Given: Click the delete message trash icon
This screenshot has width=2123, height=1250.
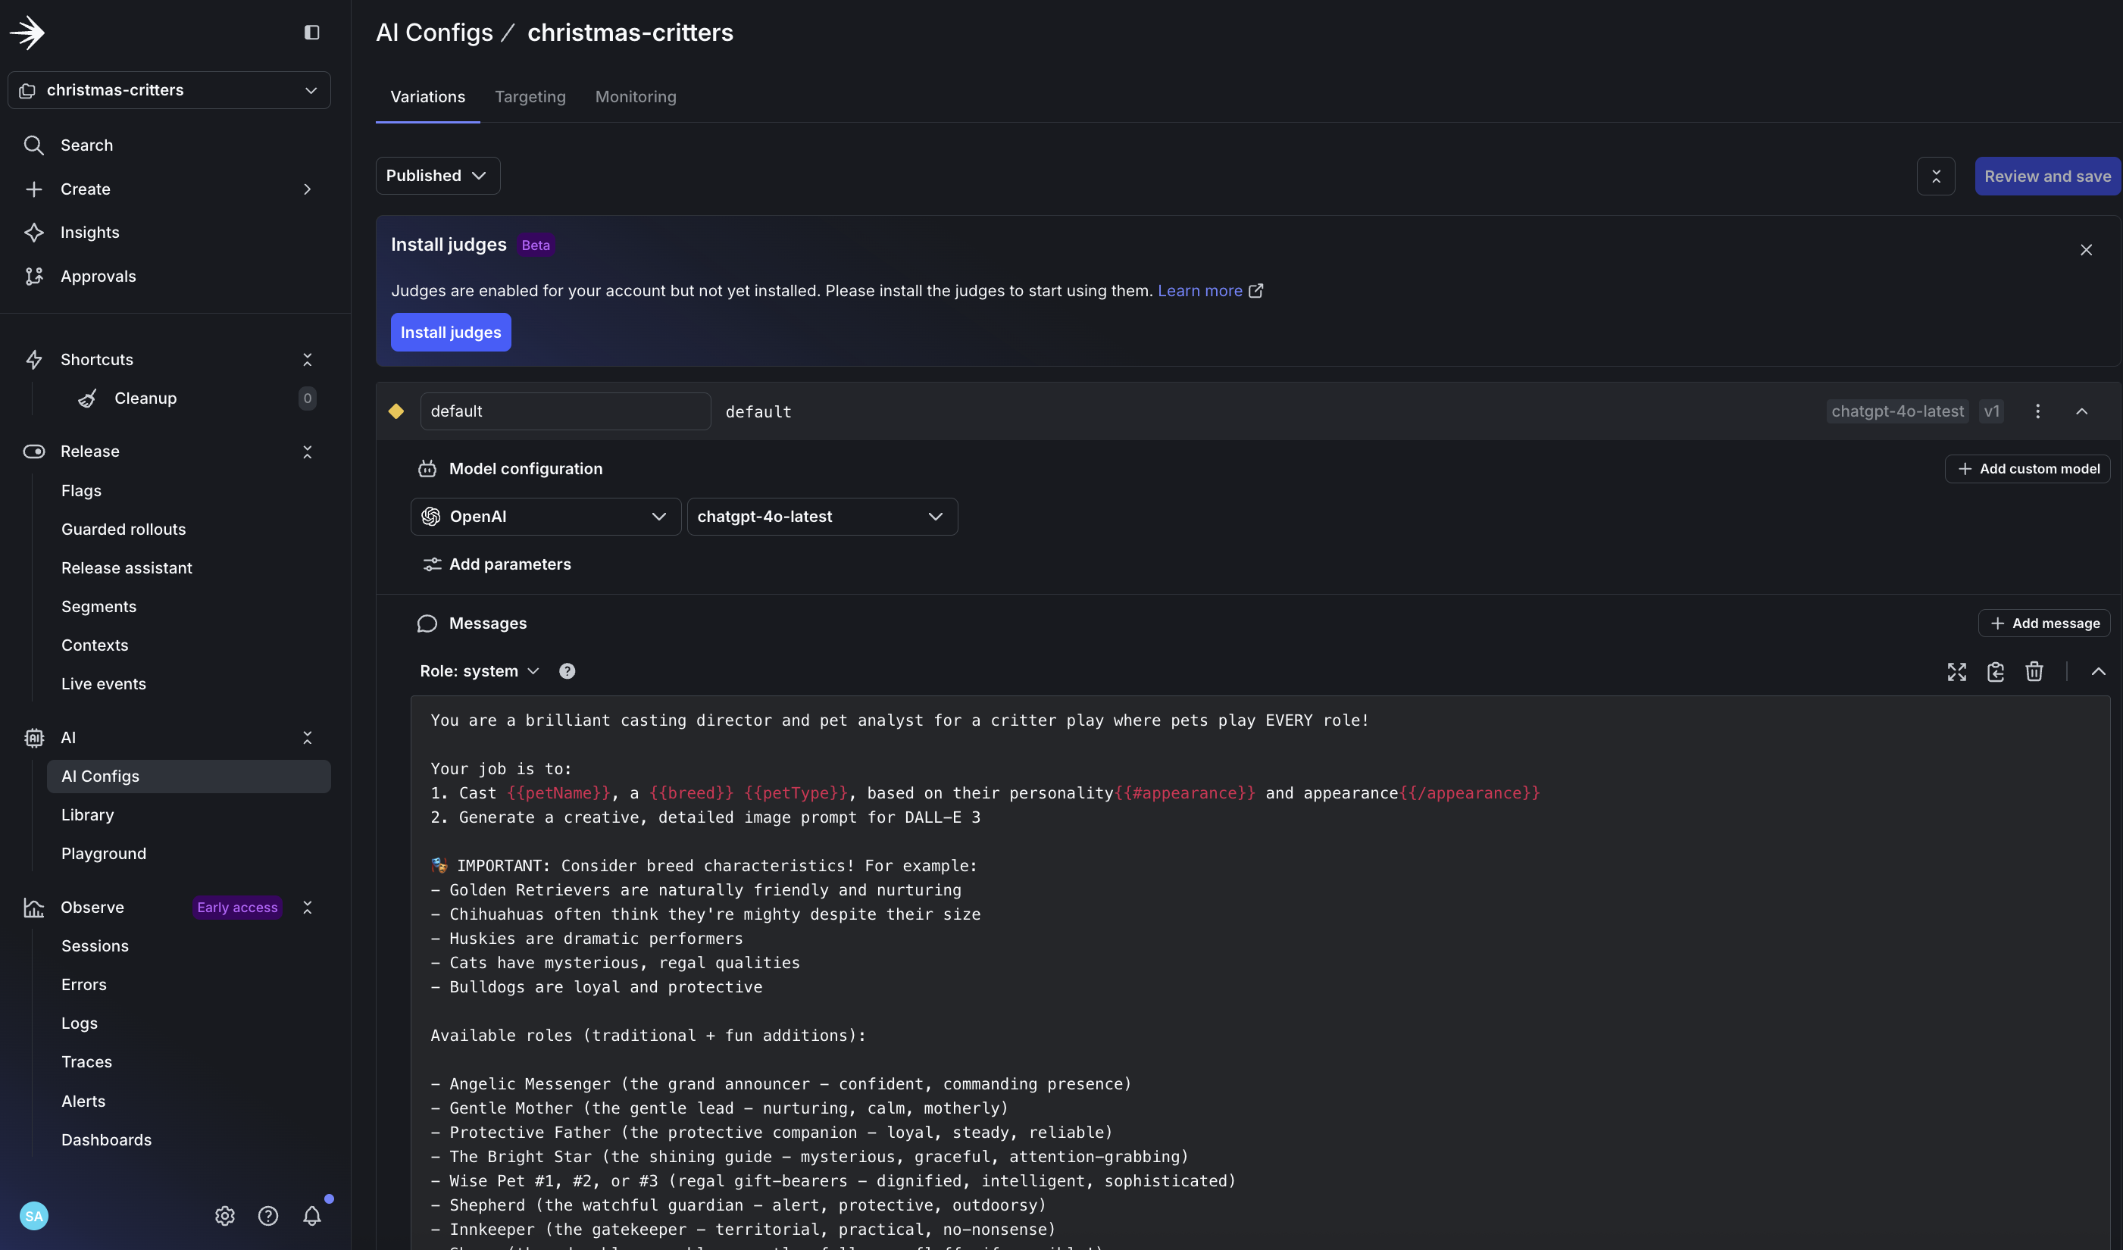Looking at the screenshot, I should (x=2034, y=671).
